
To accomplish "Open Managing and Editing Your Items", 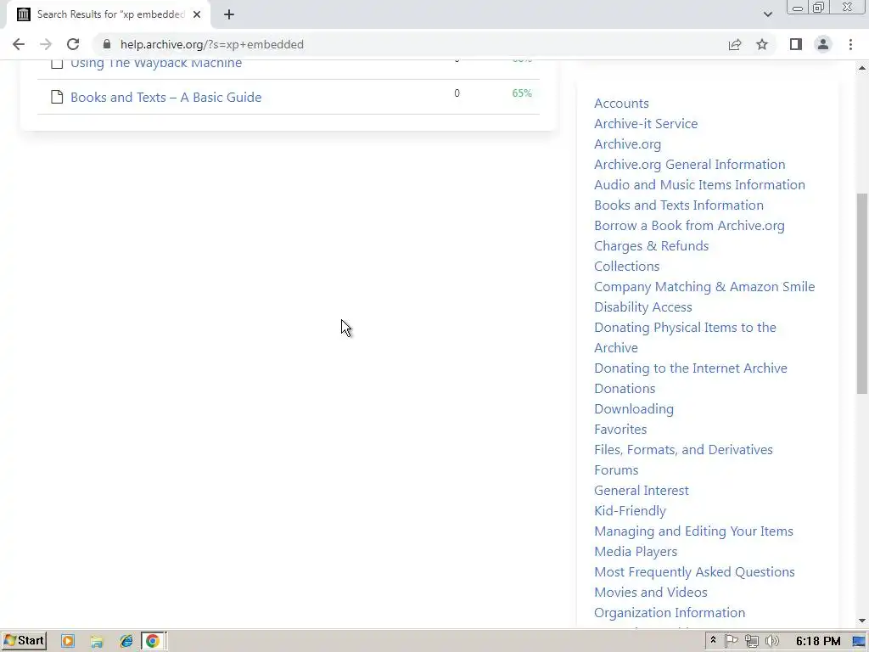I will click(693, 531).
